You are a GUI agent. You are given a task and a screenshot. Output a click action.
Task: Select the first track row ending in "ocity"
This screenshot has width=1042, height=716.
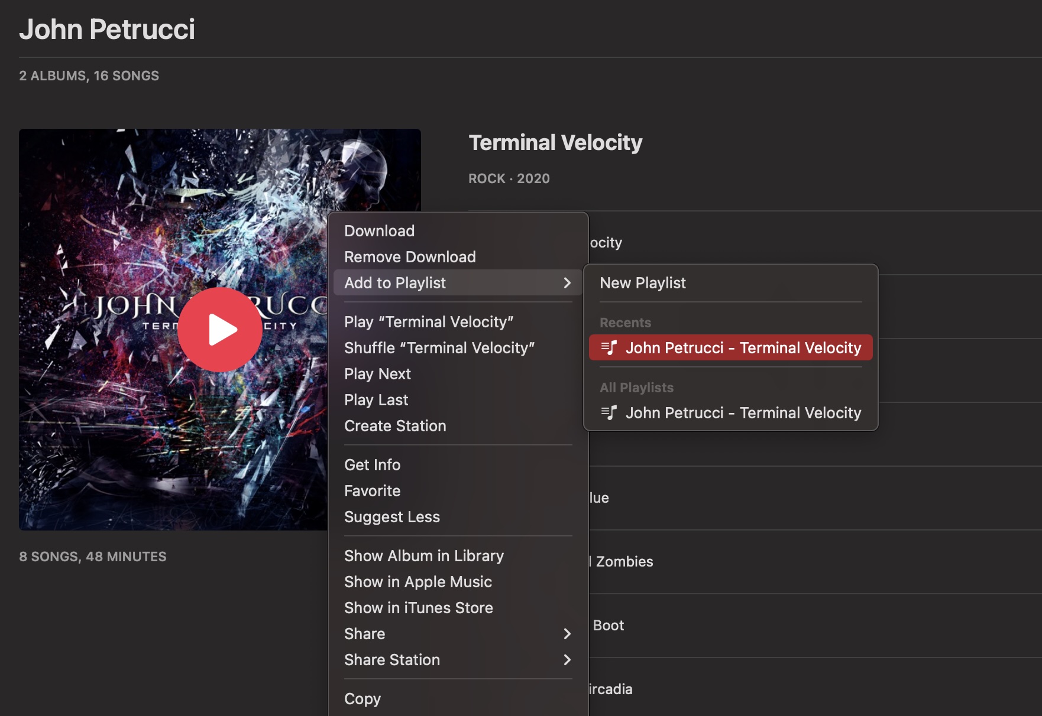click(x=815, y=243)
